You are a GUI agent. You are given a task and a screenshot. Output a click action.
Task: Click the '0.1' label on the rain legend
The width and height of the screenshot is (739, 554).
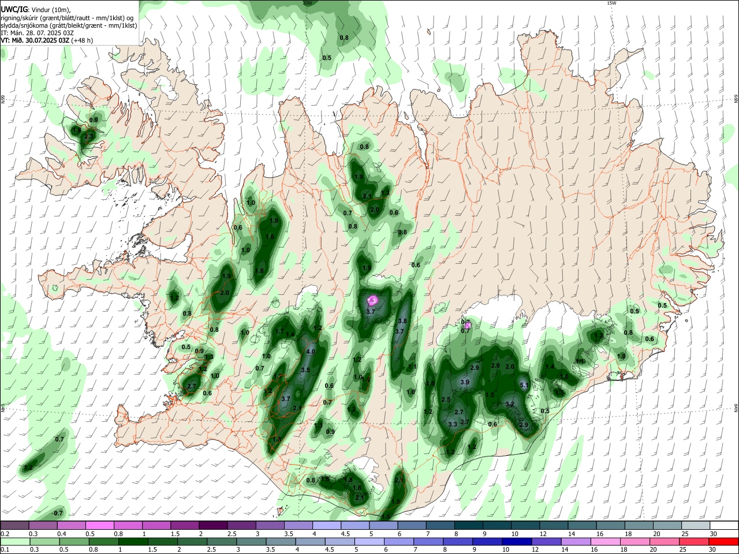click(5, 550)
